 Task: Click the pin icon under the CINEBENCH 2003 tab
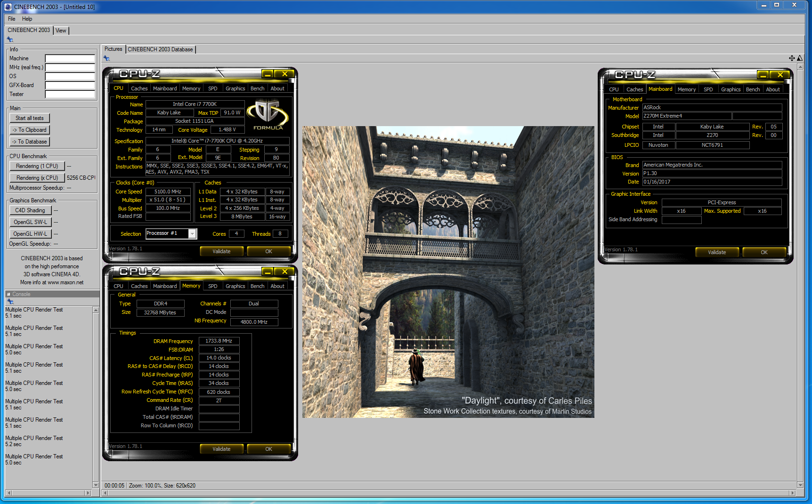tap(10, 40)
